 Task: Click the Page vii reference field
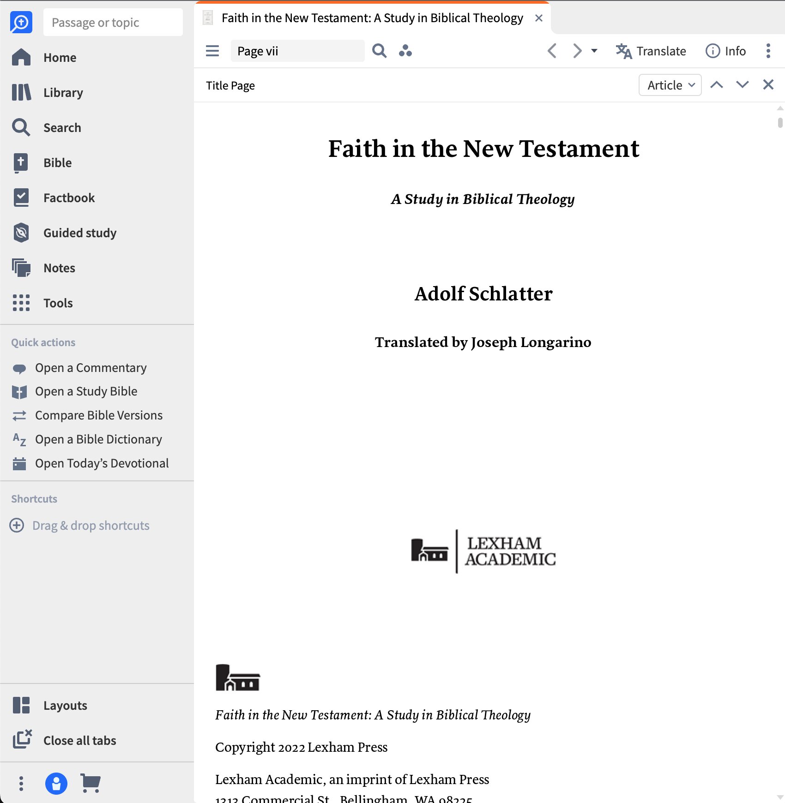[297, 51]
